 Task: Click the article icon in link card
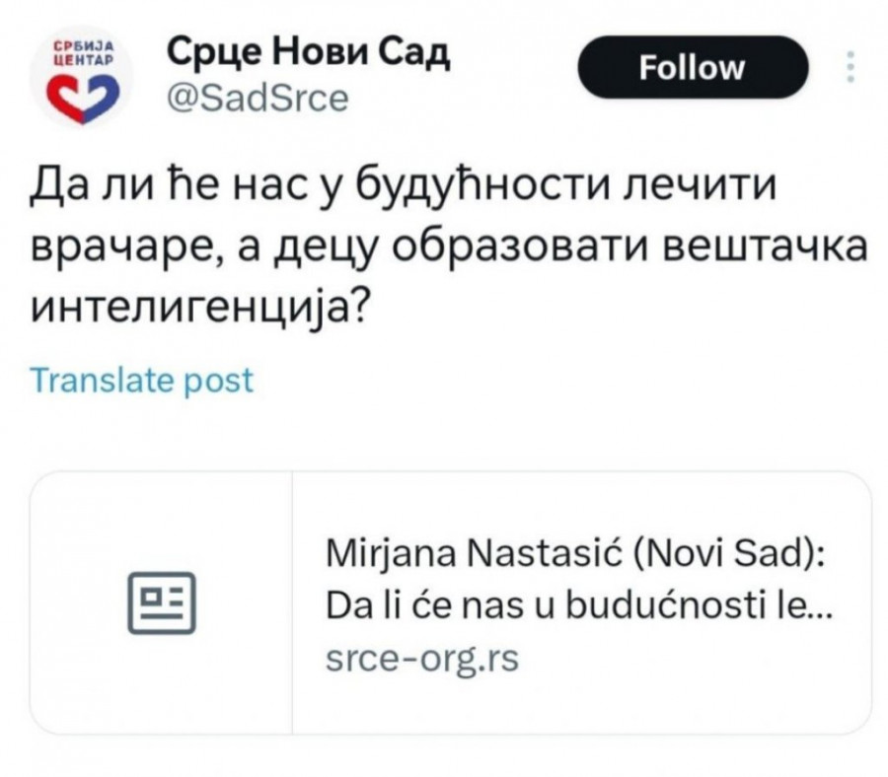click(162, 601)
